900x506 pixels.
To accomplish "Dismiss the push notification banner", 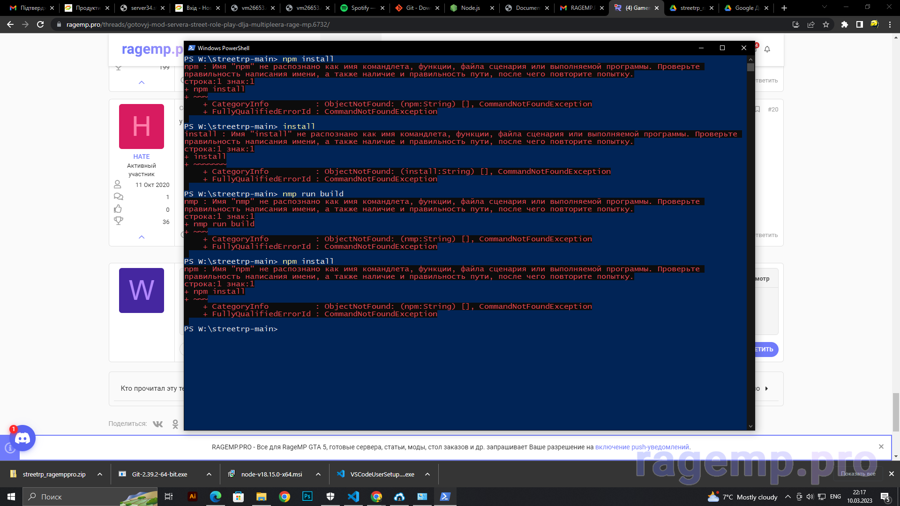I will point(881,446).
